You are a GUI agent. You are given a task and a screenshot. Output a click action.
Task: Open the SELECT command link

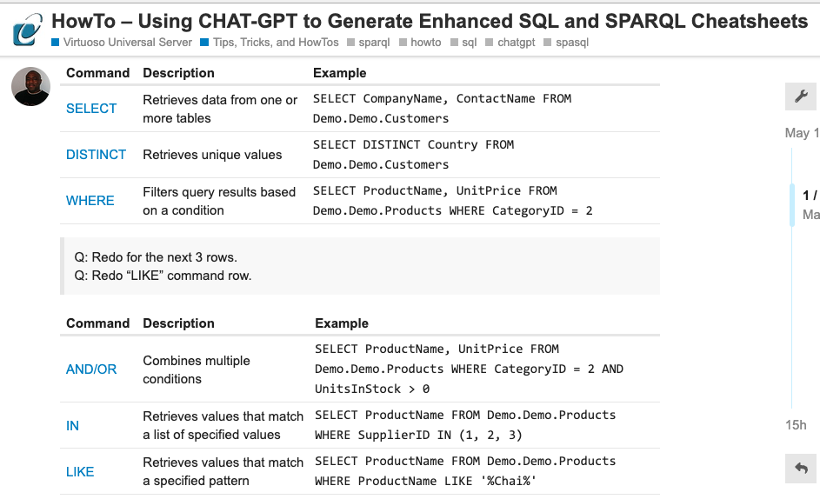tap(91, 109)
